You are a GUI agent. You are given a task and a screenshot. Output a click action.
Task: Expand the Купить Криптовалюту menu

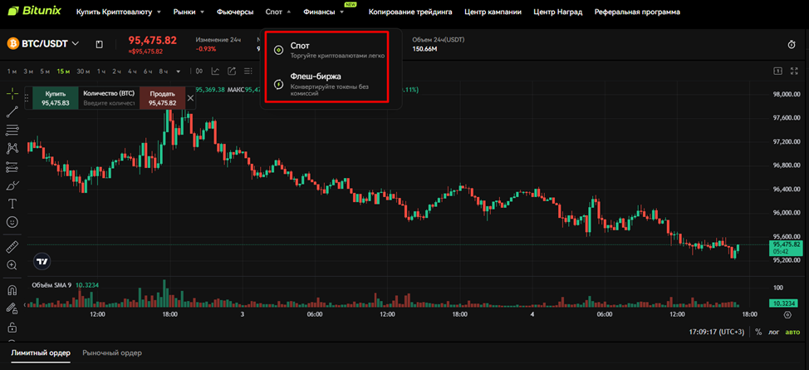click(121, 12)
